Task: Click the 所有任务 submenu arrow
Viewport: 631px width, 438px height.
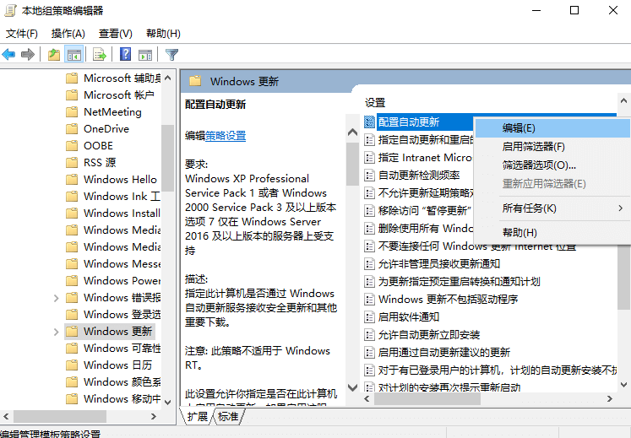Action: (621, 208)
